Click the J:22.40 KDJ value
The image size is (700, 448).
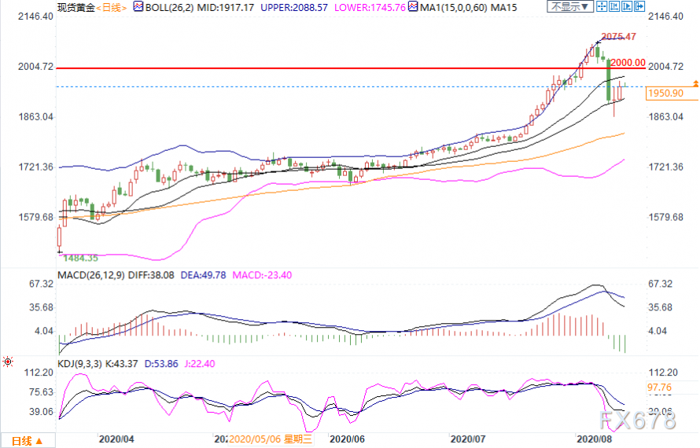(200, 364)
